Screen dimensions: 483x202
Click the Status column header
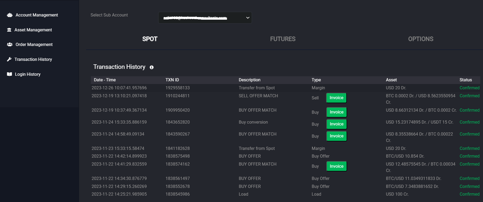tap(465, 80)
